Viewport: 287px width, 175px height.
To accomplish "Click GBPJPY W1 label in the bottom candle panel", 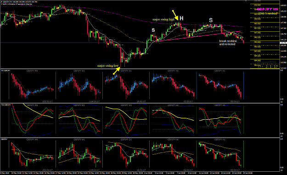I will (x=79, y=140).
